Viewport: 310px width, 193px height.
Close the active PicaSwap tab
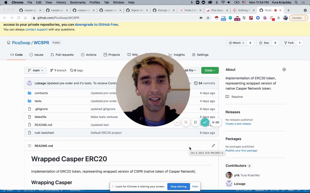pos(280,10)
